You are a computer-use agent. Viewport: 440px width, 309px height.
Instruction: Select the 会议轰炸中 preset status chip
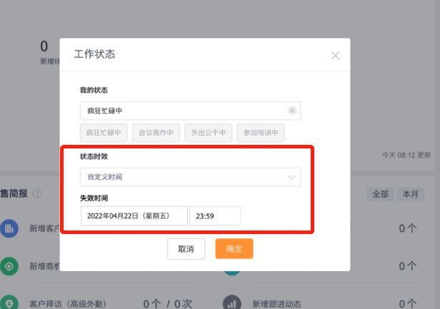tap(156, 132)
